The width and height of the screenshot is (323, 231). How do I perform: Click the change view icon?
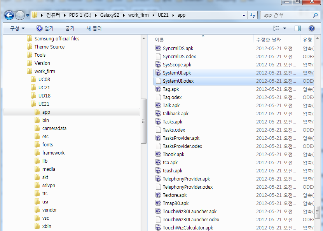pyautogui.click(x=276, y=28)
